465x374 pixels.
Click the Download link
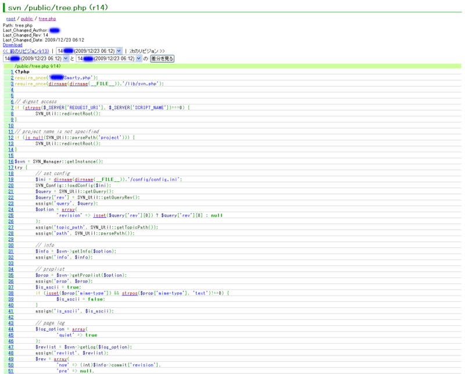coord(12,45)
